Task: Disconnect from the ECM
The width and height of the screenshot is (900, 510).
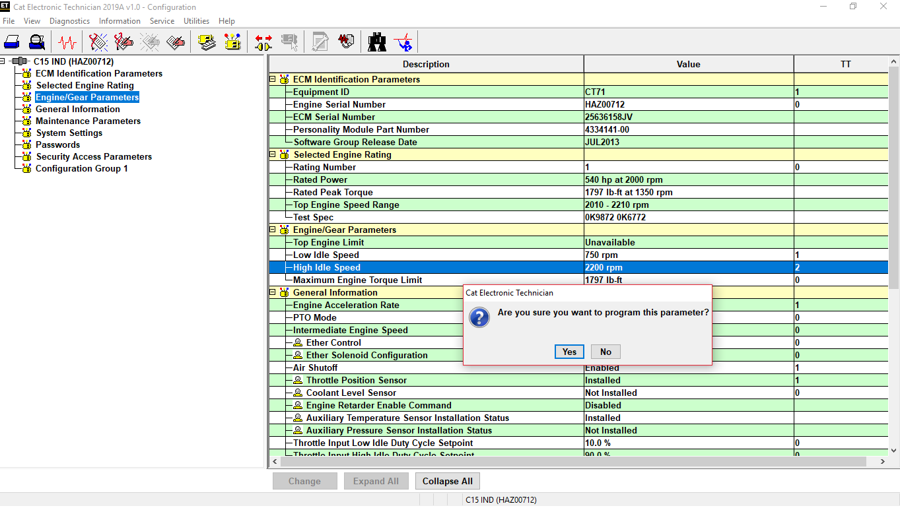Action: [262, 42]
